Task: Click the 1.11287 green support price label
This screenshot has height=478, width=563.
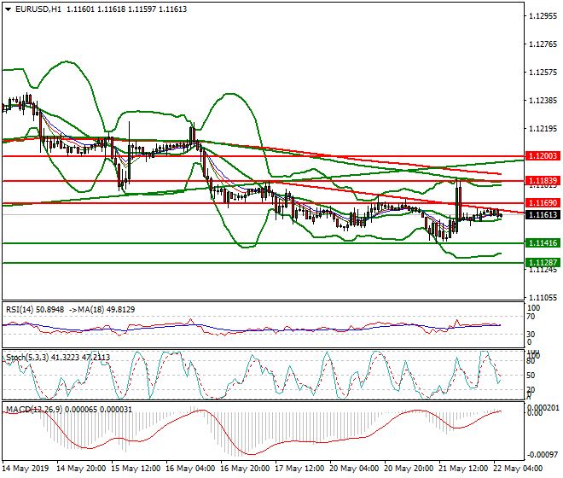Action: tap(543, 263)
